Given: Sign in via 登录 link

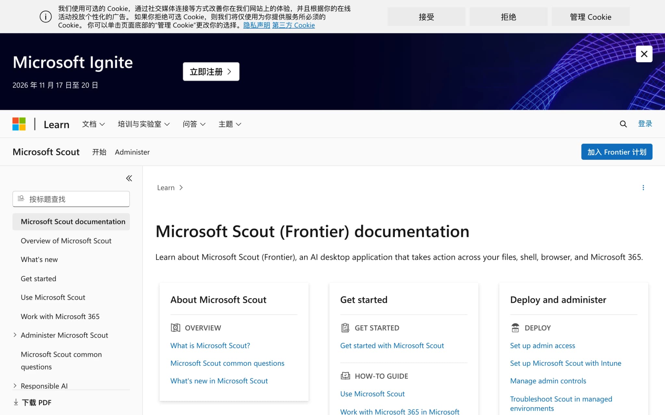Looking at the screenshot, I should click(645, 124).
